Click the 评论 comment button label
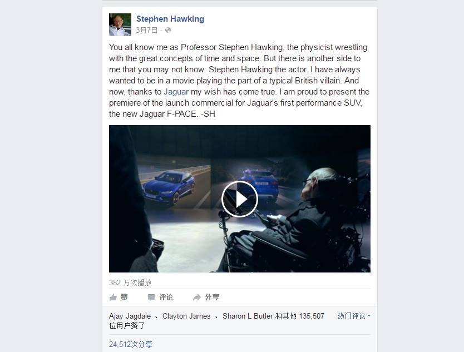 [x=166, y=297]
